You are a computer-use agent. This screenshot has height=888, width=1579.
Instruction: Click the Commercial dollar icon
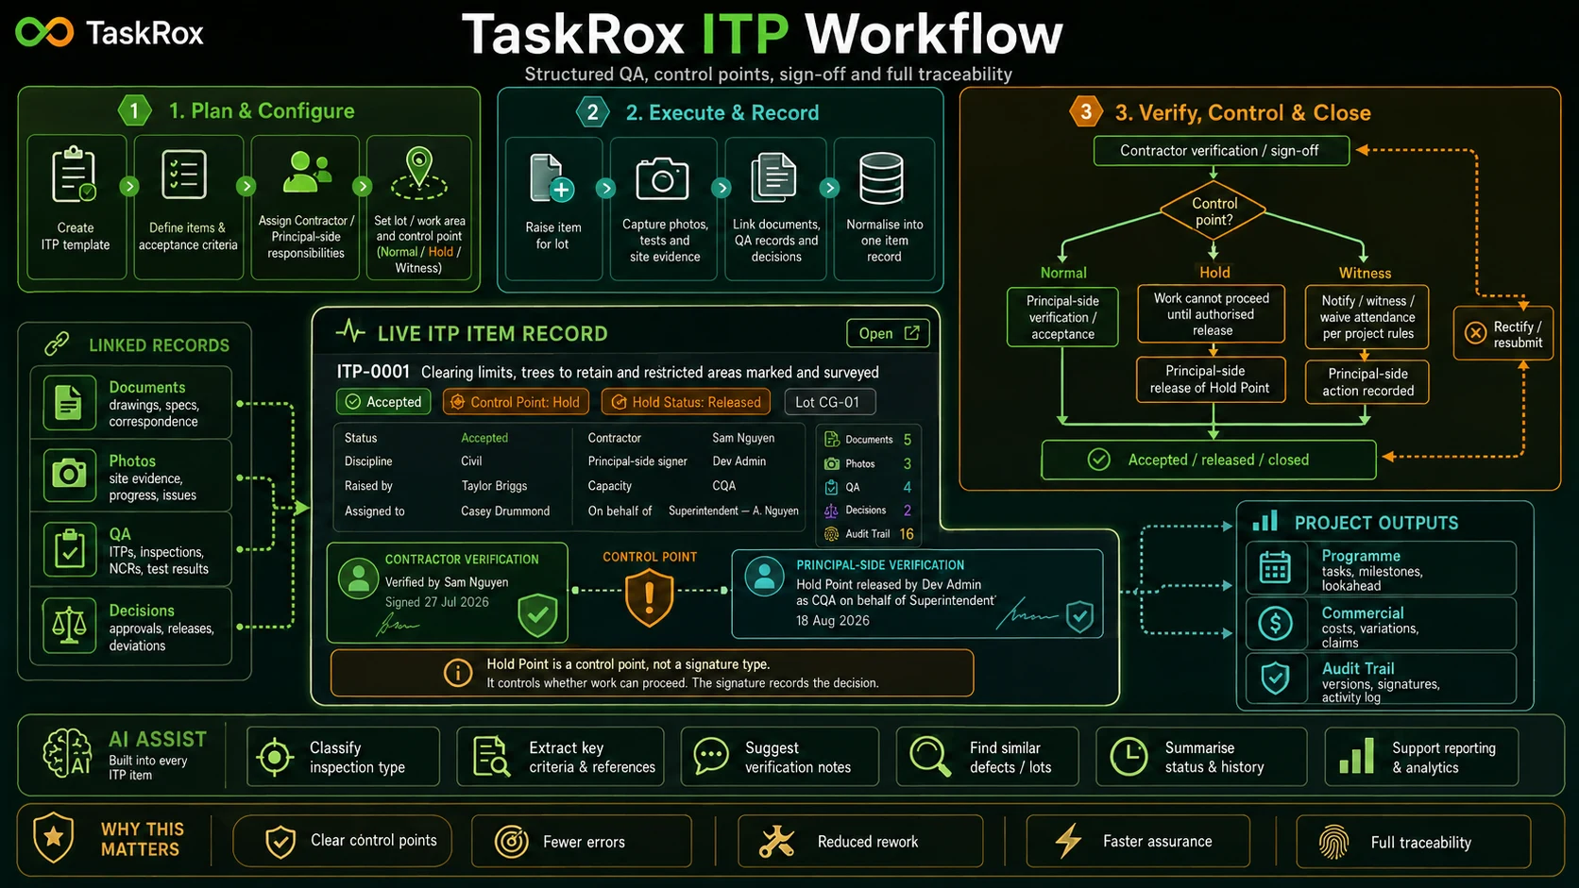[1275, 624]
